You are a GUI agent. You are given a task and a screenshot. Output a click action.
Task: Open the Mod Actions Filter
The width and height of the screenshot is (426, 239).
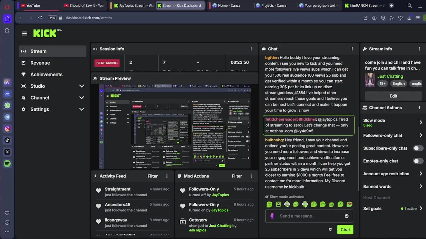pyautogui.click(x=237, y=176)
